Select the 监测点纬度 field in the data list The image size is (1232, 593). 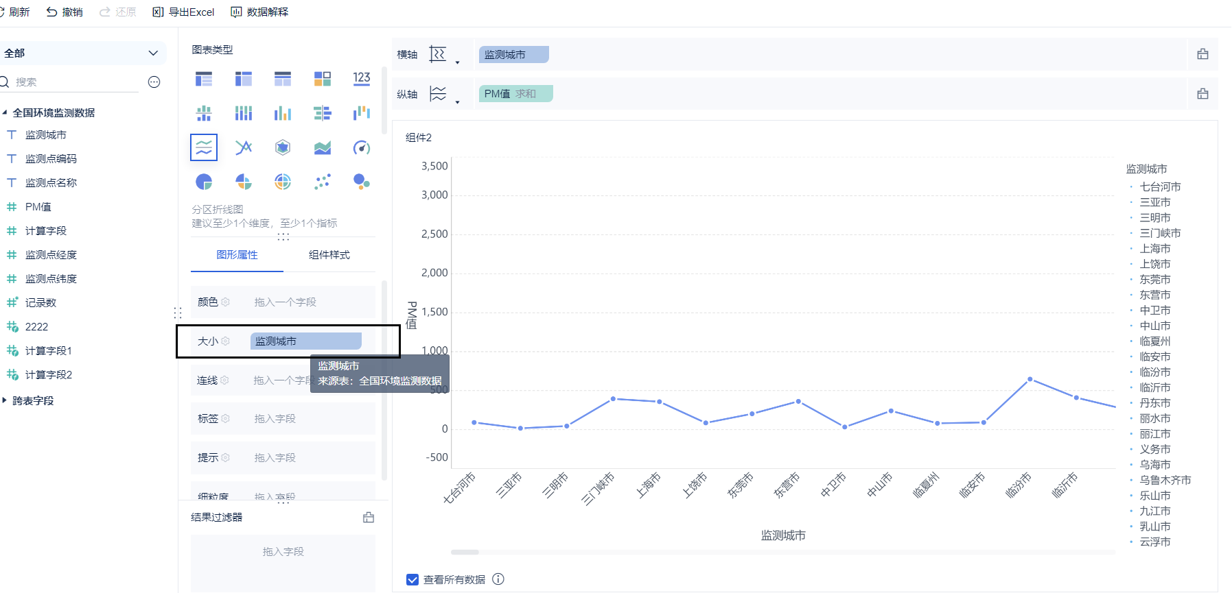51,278
